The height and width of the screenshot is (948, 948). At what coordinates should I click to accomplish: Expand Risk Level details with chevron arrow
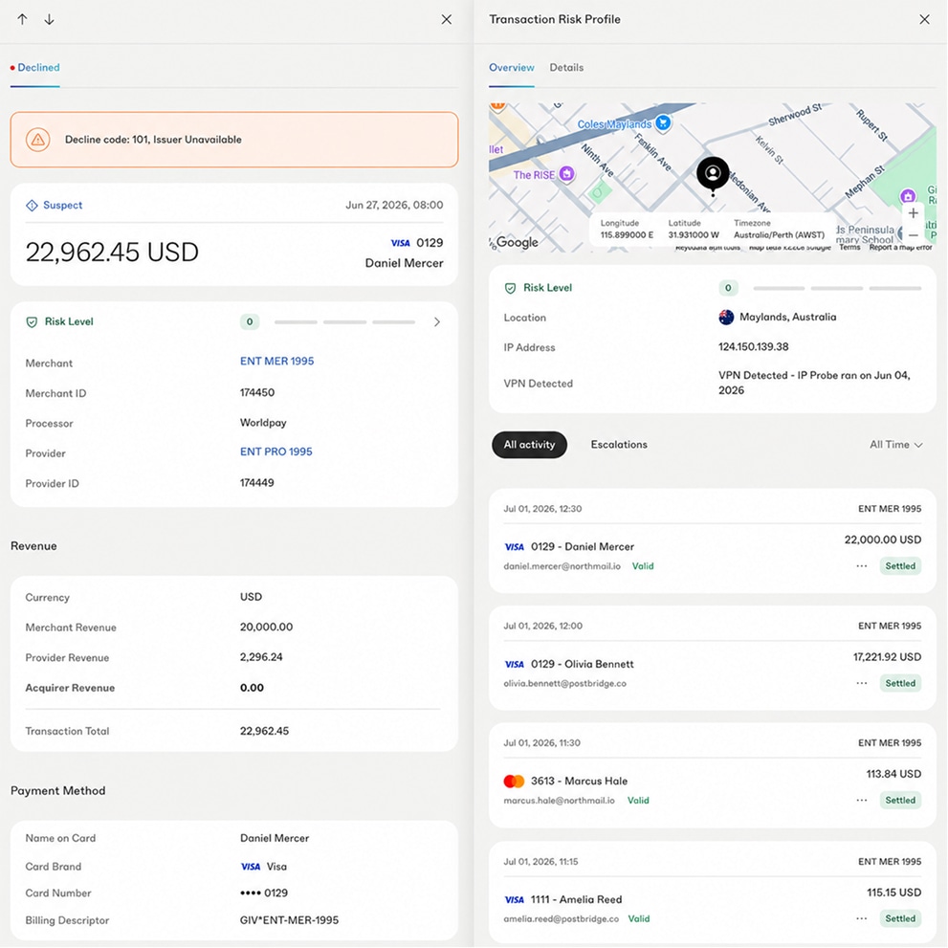(x=437, y=322)
